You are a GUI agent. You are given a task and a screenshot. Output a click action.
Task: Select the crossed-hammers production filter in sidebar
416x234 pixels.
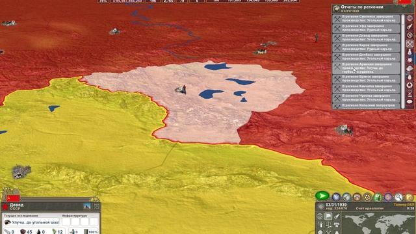click(x=409, y=44)
